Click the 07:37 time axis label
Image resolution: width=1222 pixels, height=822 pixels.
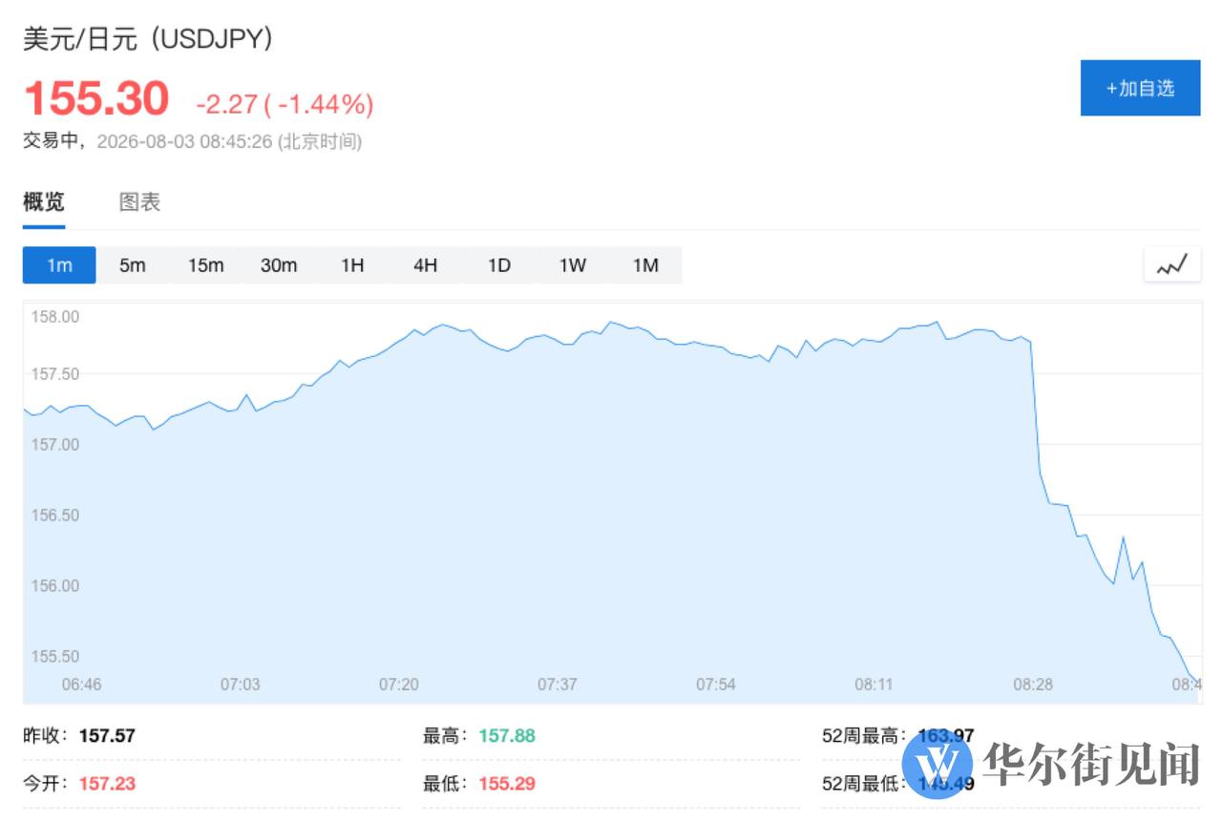tap(558, 685)
